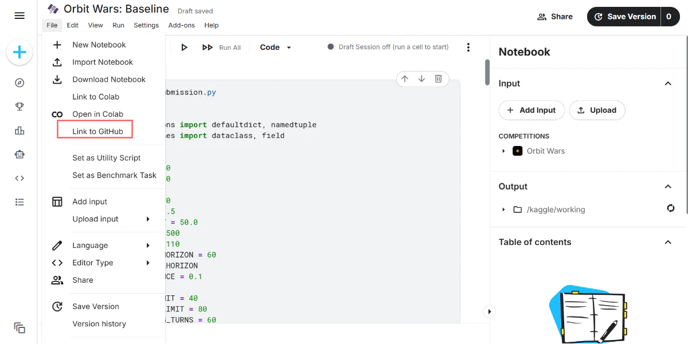Open the Code cell type dropdown
Image resolution: width=688 pixels, height=344 pixels.
coord(276,48)
